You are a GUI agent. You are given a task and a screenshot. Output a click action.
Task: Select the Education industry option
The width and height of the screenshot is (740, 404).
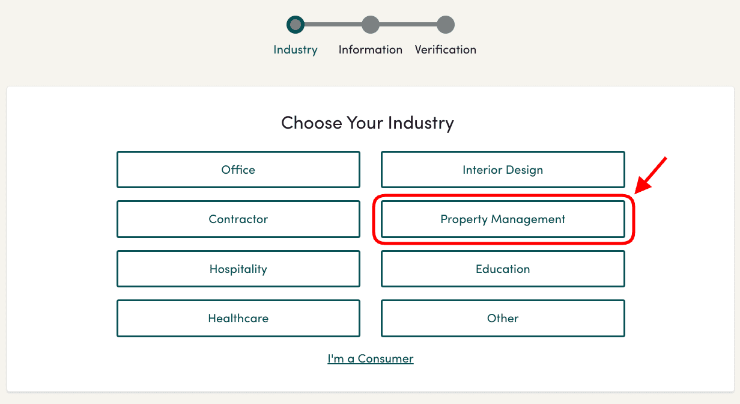click(x=502, y=269)
